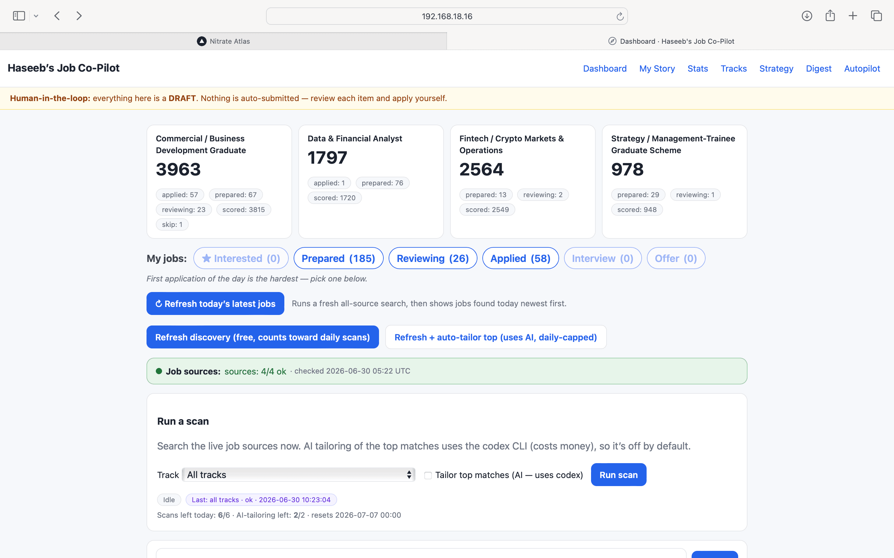
Task: Open a new tab with plus icon
Action: [853, 16]
